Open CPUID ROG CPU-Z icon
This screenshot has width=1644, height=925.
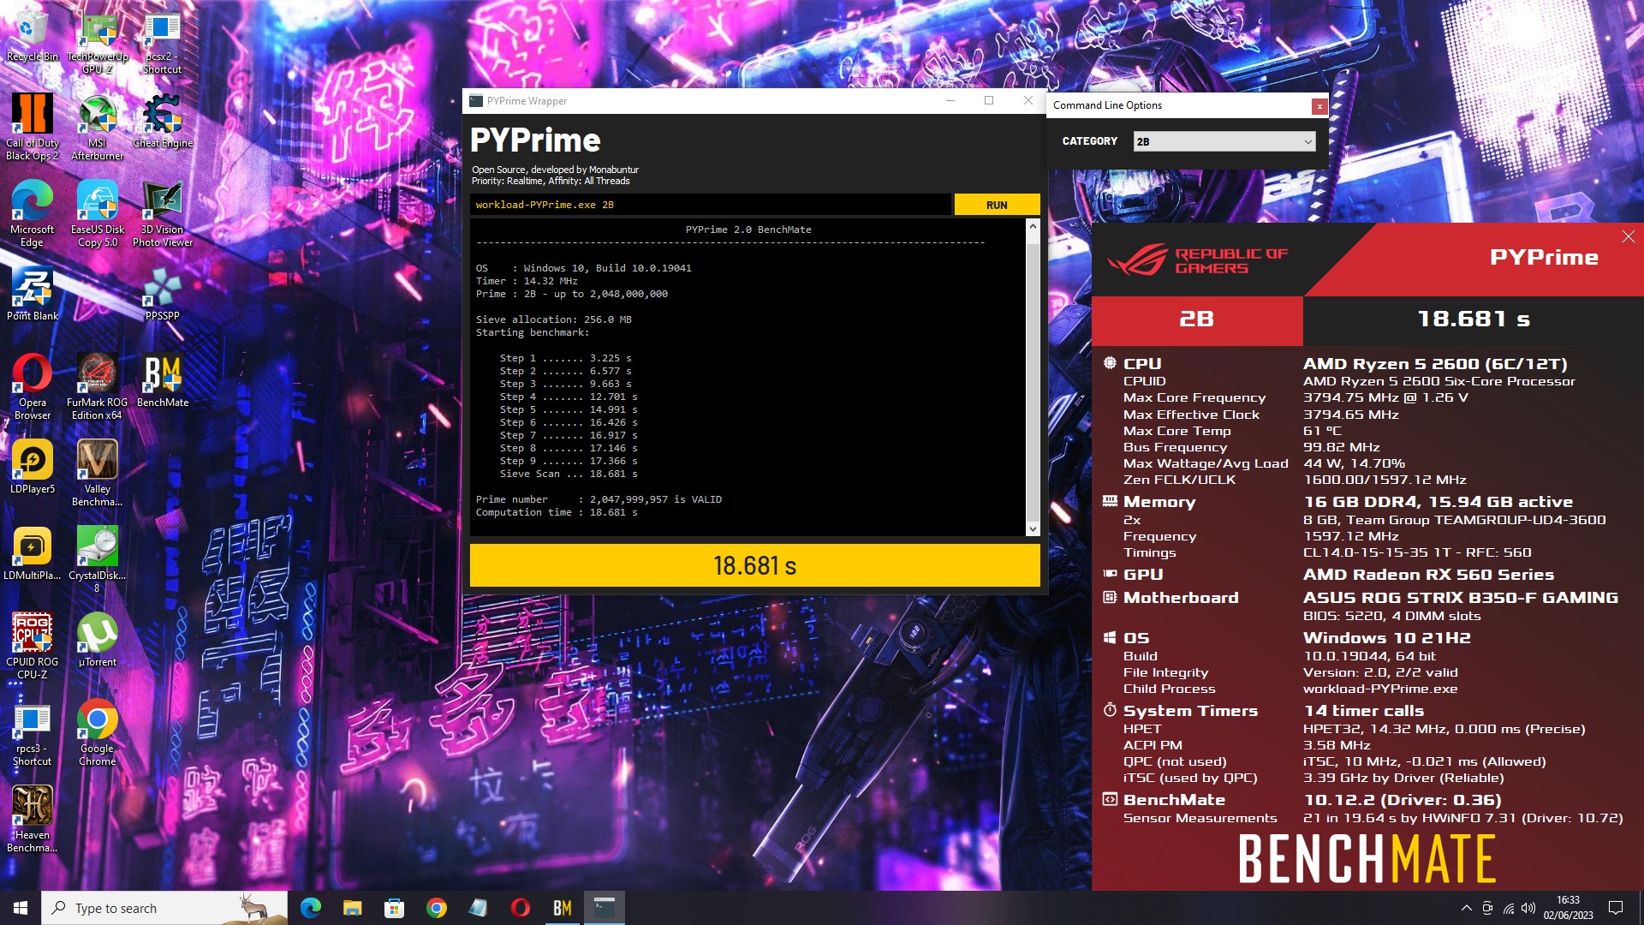(x=32, y=646)
